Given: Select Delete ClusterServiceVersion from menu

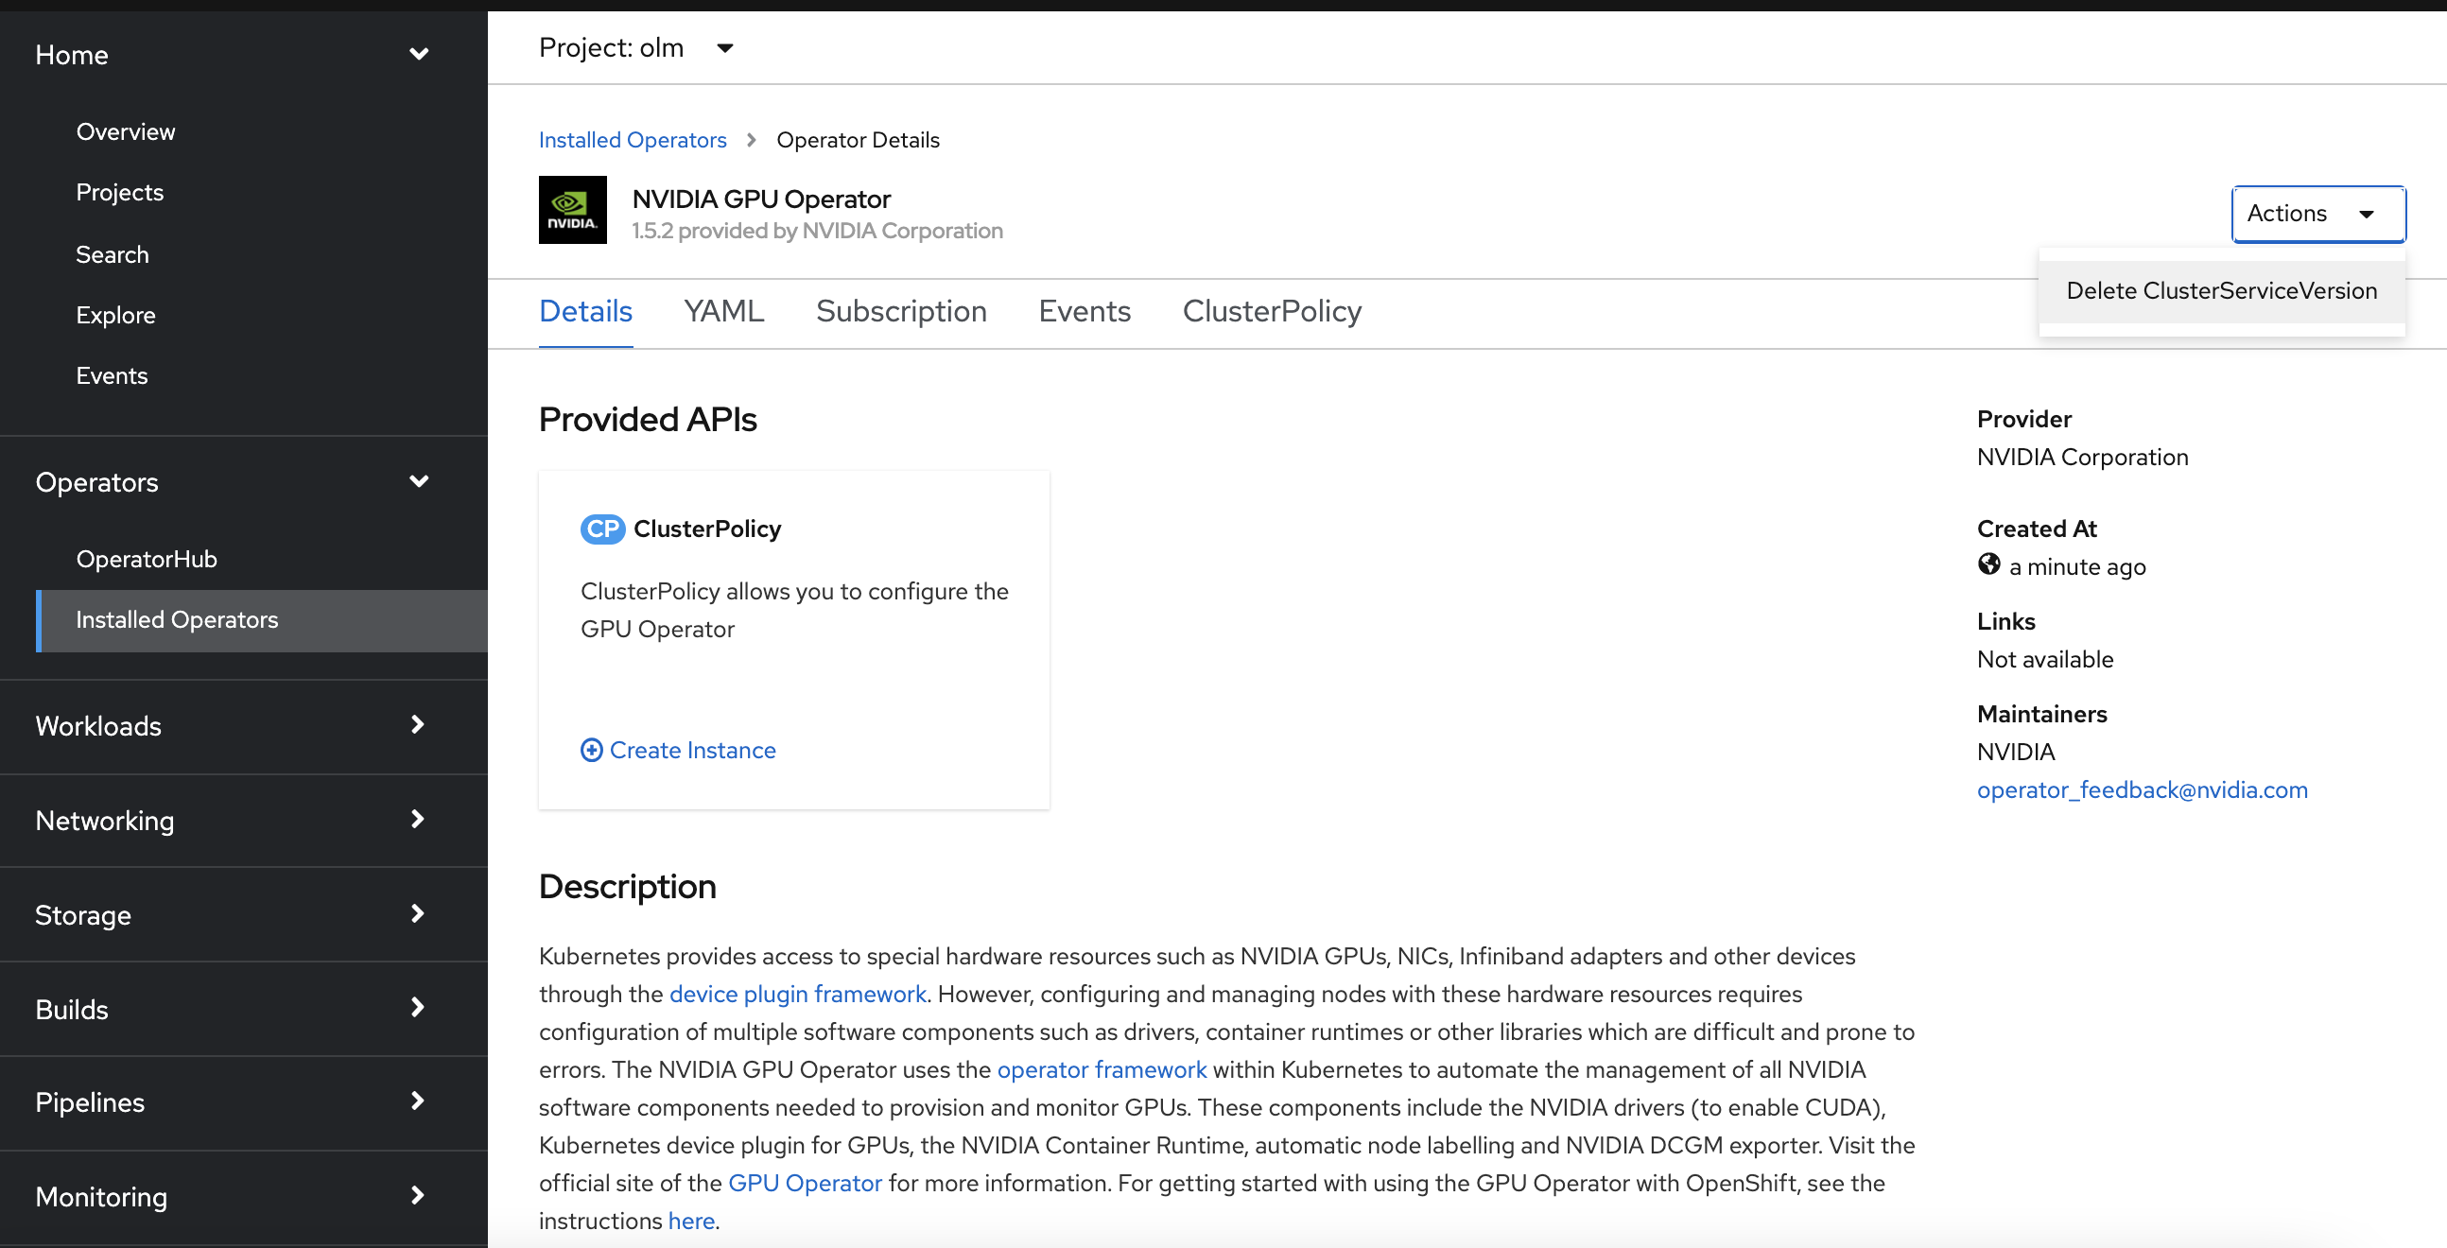Looking at the screenshot, I should (2221, 289).
